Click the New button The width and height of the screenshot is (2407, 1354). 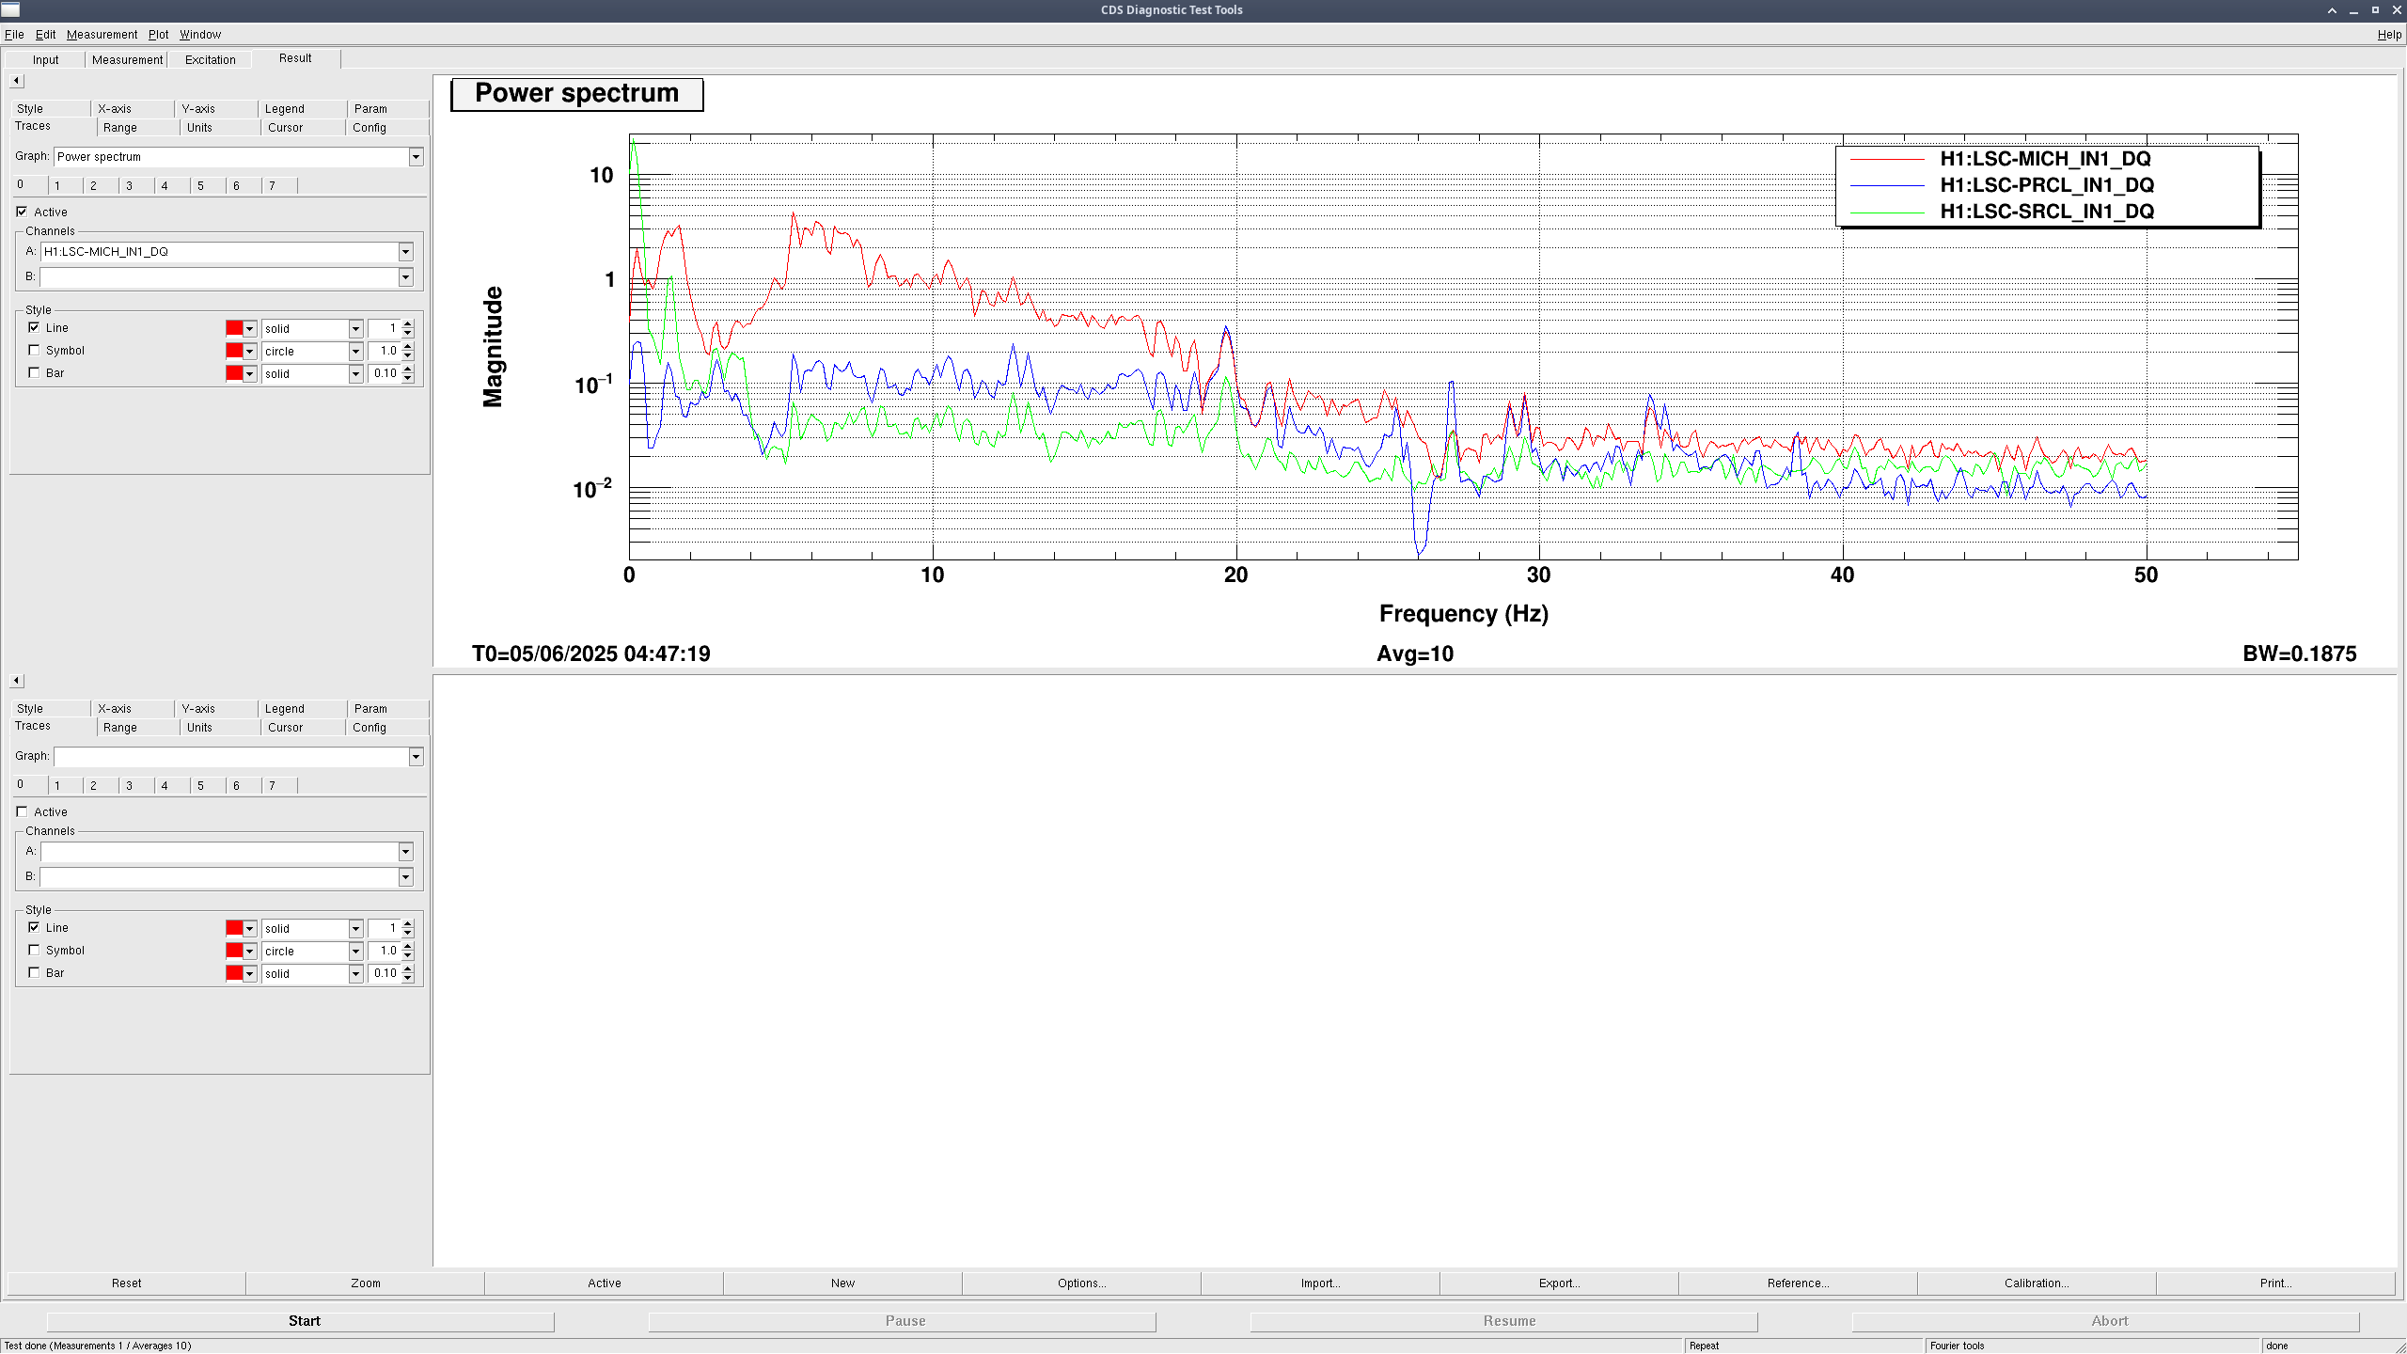843,1283
